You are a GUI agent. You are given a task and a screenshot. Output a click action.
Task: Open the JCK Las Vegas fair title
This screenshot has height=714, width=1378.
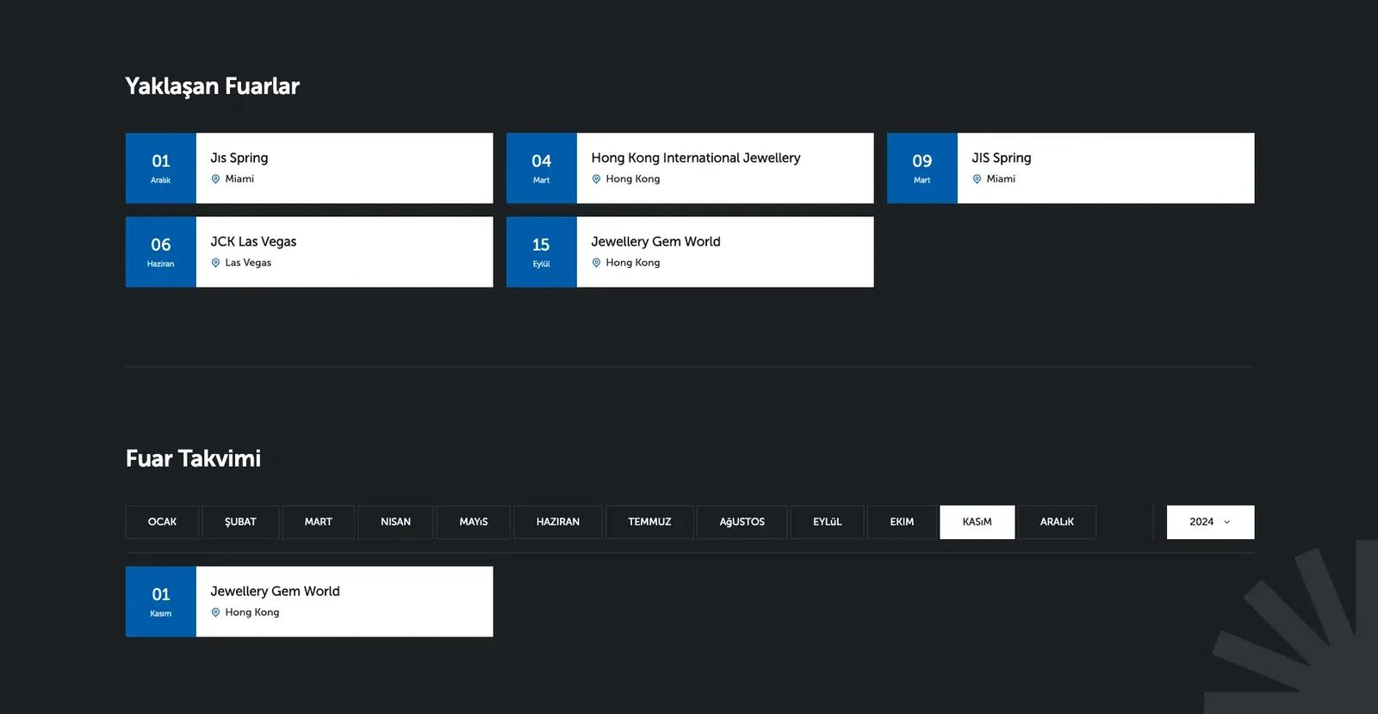click(x=253, y=242)
